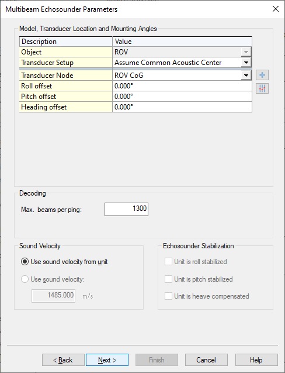
Task: Click the Roll offset value cell
Action: (x=182, y=86)
